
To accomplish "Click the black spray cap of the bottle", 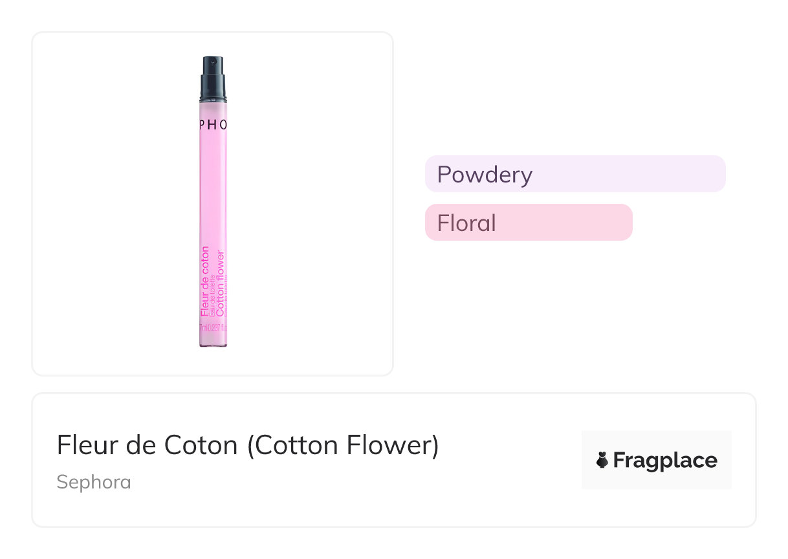I will tap(213, 73).
